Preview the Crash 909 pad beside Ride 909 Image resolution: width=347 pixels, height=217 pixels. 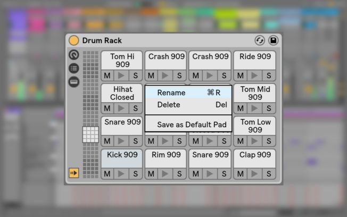point(210,76)
